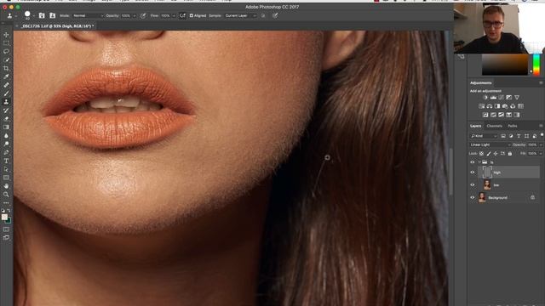Hide the fs group visibility eye
Viewport: 545px width, 306px height.
point(473,162)
